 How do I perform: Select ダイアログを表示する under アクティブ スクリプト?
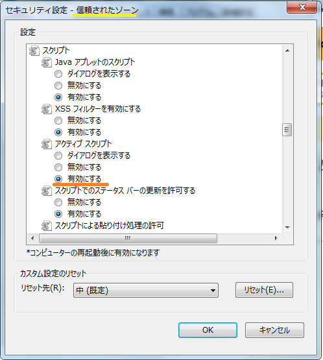[58, 156]
